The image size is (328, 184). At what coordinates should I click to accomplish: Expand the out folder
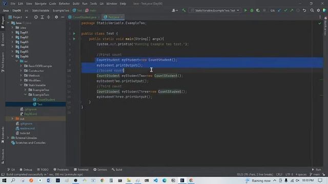click(12, 119)
